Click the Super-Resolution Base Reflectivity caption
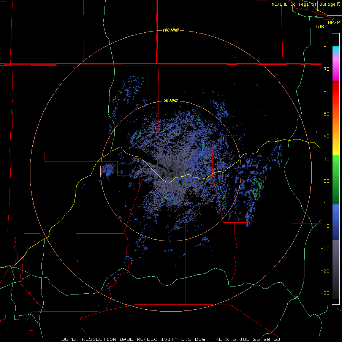Viewport: 342px width, 342px height. coord(171,339)
